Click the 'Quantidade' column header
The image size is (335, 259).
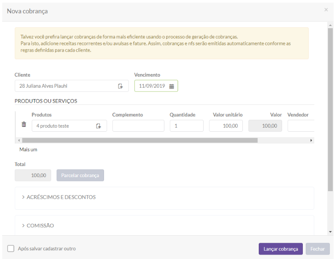tap(182, 115)
